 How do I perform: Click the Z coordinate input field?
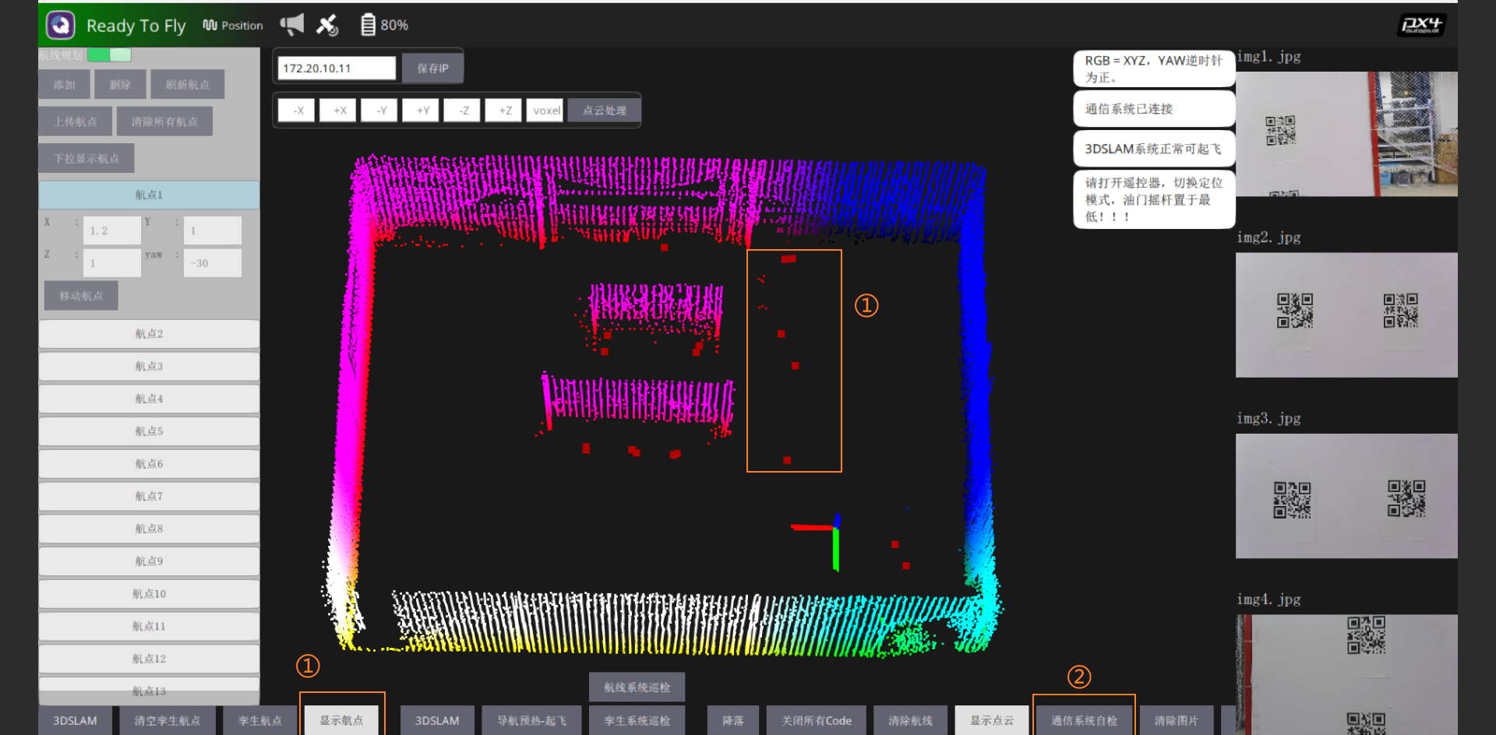click(x=112, y=263)
